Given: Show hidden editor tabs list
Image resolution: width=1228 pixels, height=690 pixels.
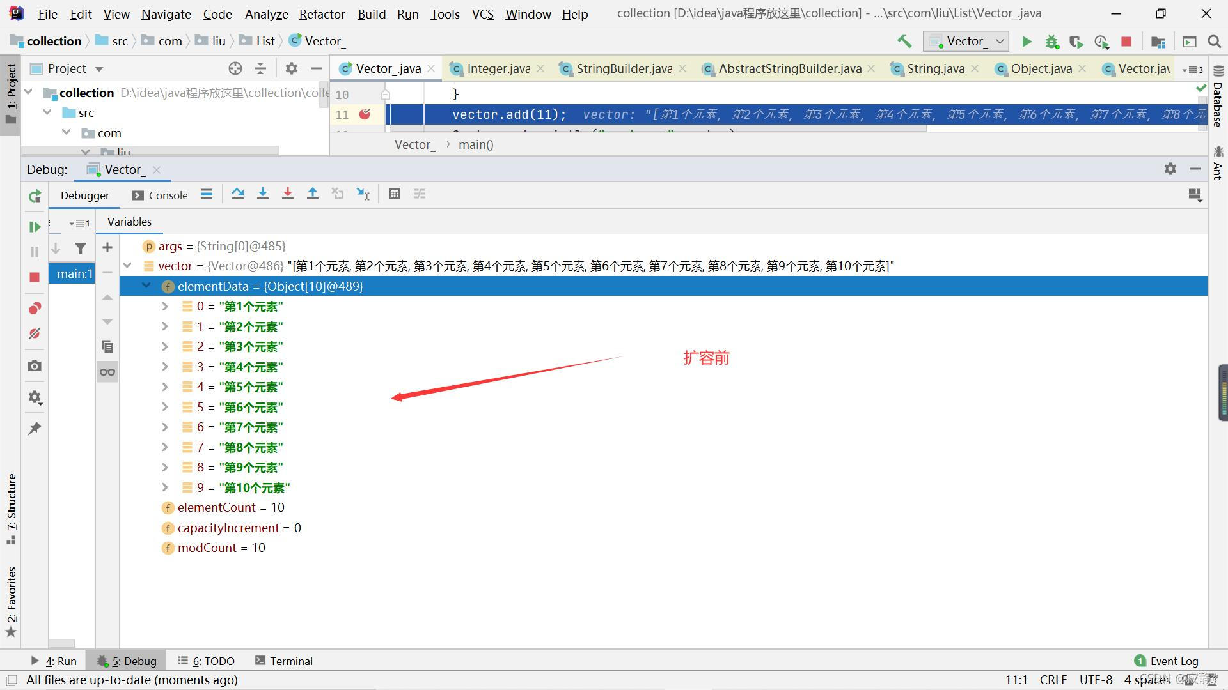Looking at the screenshot, I should [1193, 69].
